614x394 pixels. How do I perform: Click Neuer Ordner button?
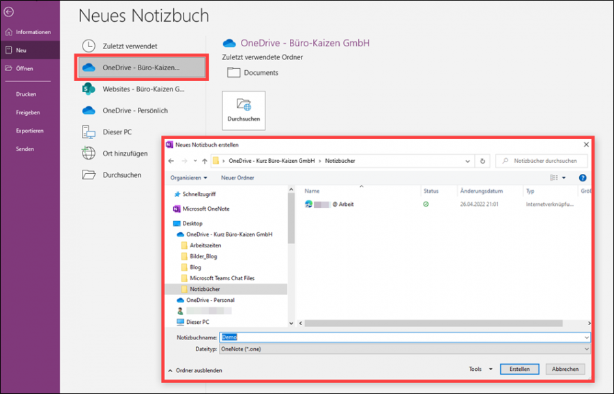pos(237,178)
